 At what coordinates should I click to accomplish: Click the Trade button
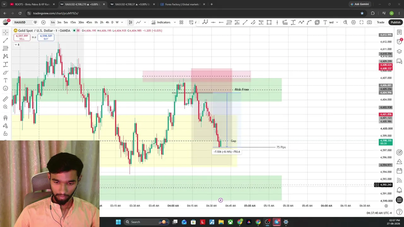pyautogui.click(x=381, y=22)
